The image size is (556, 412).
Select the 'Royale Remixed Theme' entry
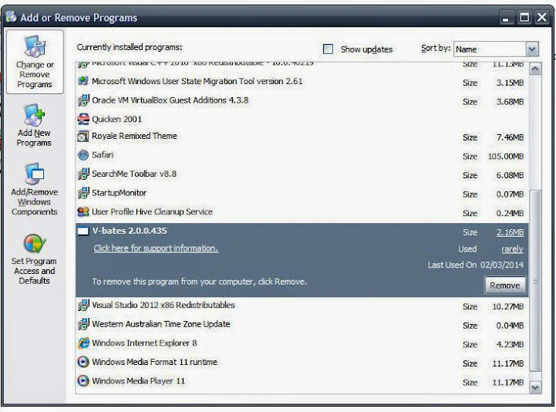click(x=302, y=137)
